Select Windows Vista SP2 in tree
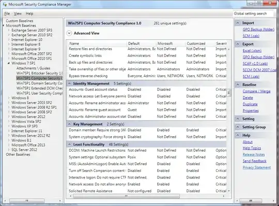 [26, 122]
